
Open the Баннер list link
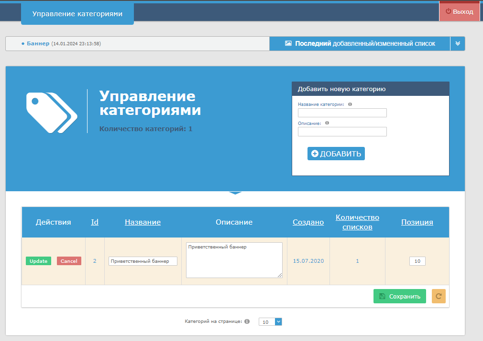pos(38,43)
